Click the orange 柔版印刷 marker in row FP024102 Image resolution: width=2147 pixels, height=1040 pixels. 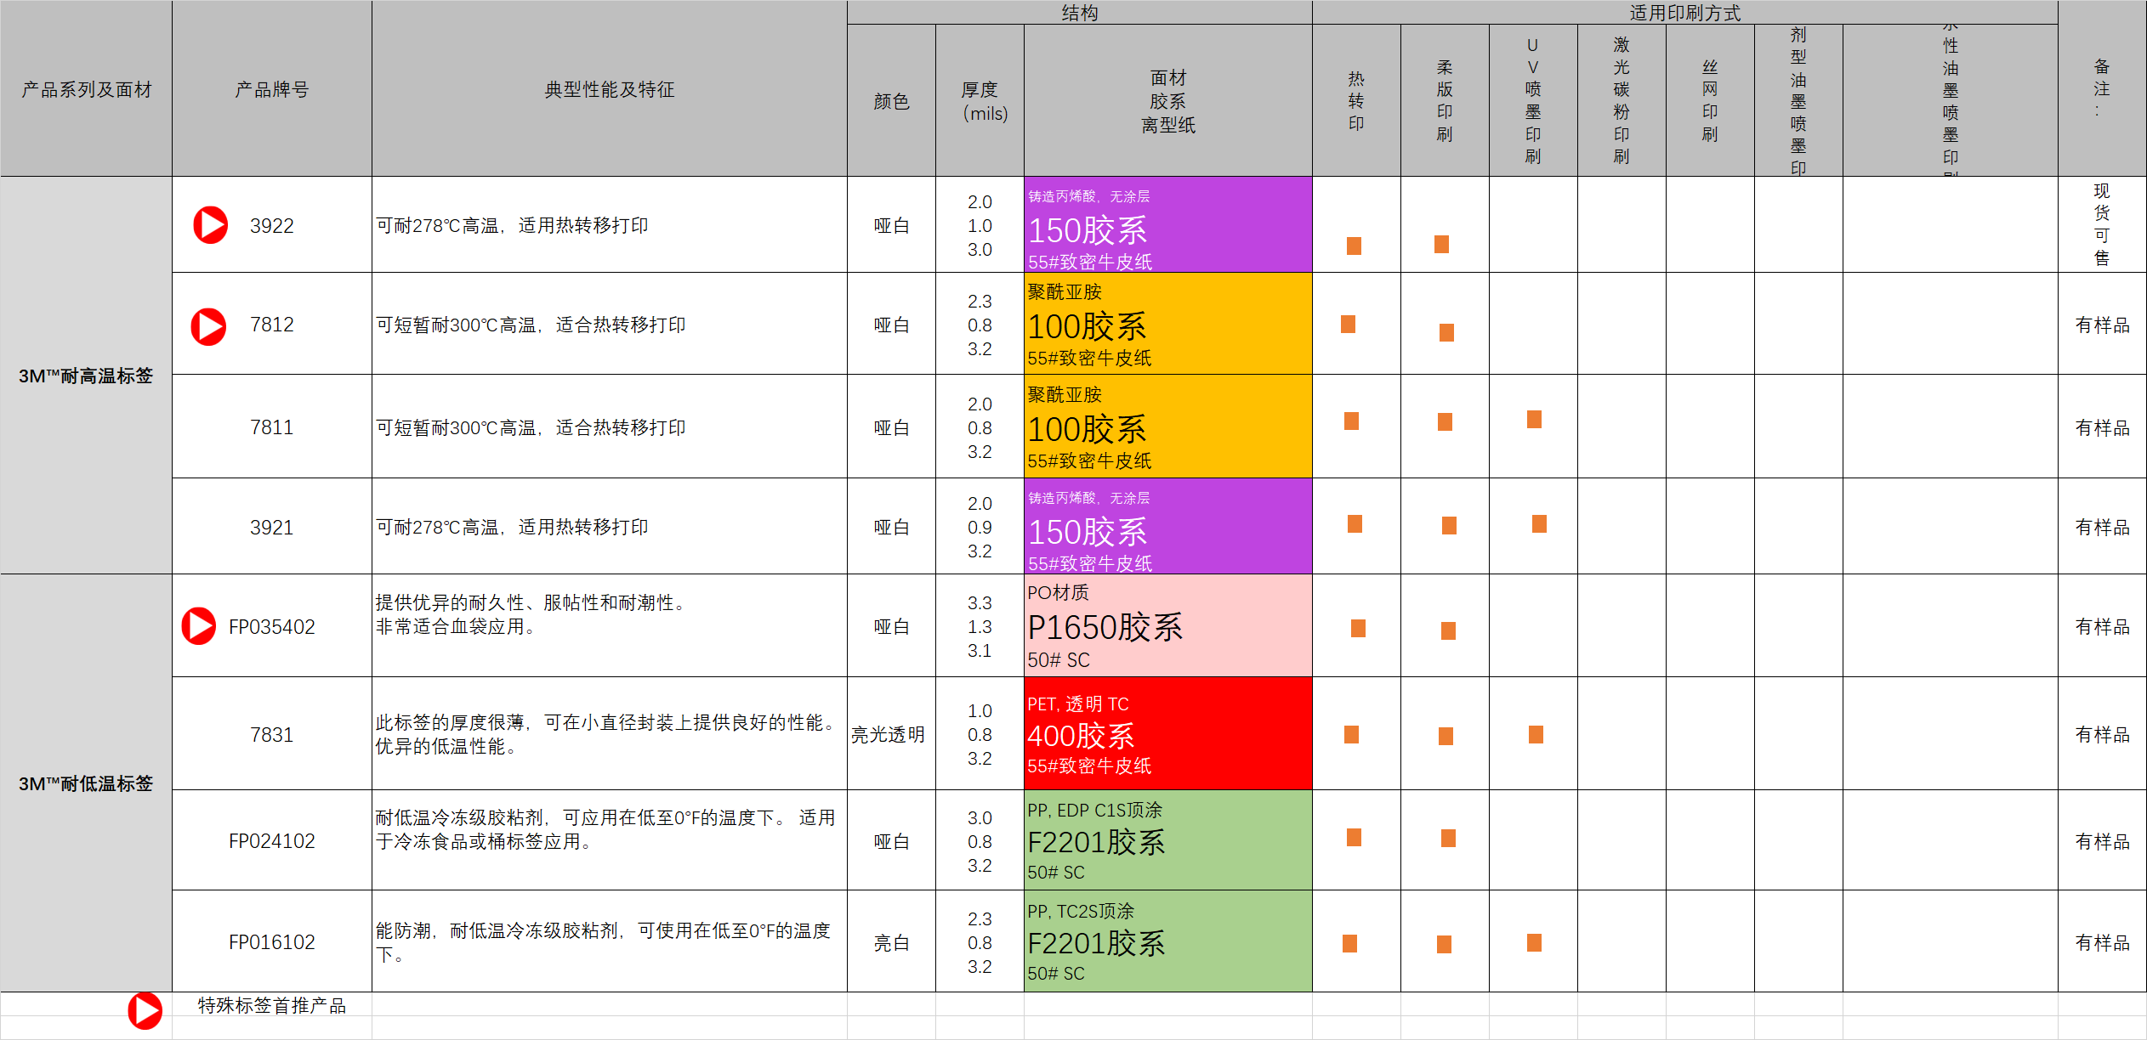tap(1448, 838)
